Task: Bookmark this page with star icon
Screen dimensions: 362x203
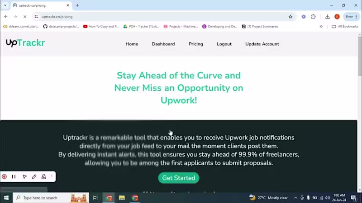Action: (291, 17)
